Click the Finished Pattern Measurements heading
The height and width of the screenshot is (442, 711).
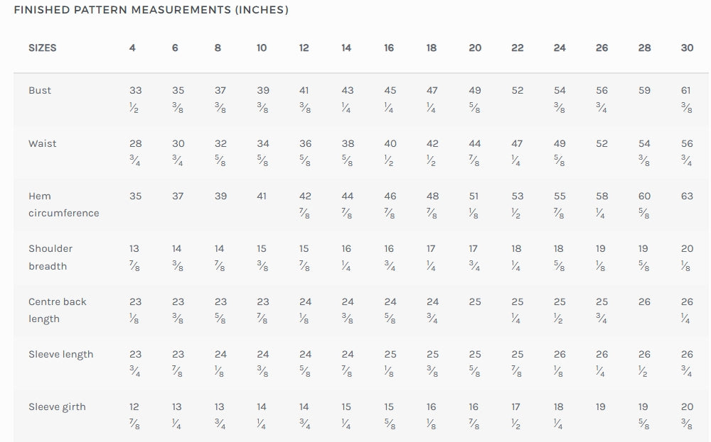(151, 9)
